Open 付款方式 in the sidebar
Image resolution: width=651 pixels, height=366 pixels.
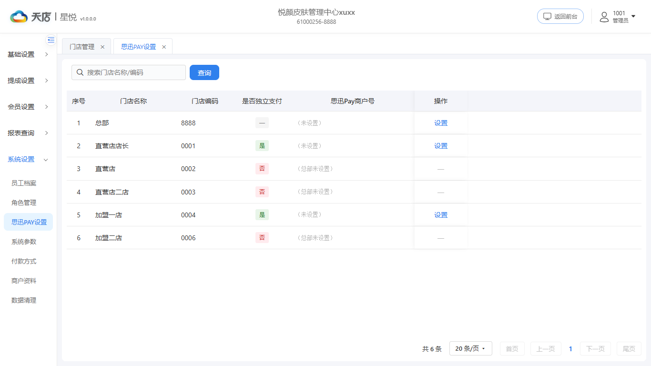tap(28, 261)
